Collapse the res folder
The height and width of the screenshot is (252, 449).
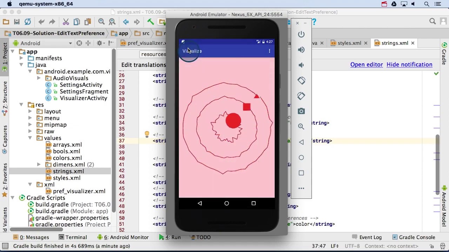click(x=21, y=105)
